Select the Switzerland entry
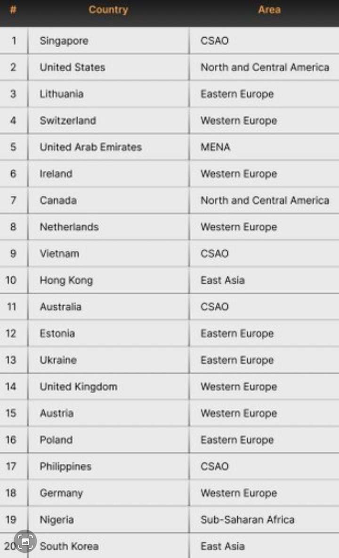The width and height of the screenshot is (339, 558). (x=68, y=121)
